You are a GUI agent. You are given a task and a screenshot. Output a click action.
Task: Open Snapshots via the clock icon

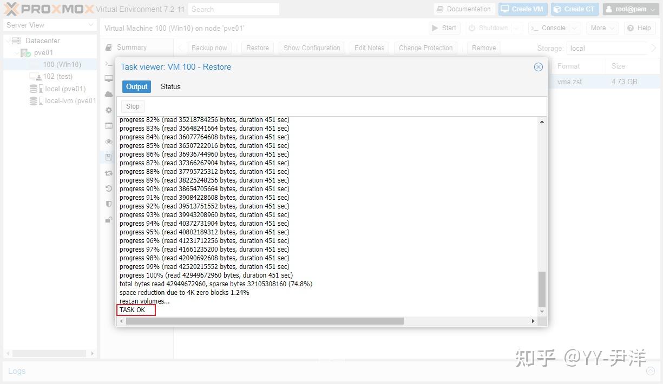(108, 188)
